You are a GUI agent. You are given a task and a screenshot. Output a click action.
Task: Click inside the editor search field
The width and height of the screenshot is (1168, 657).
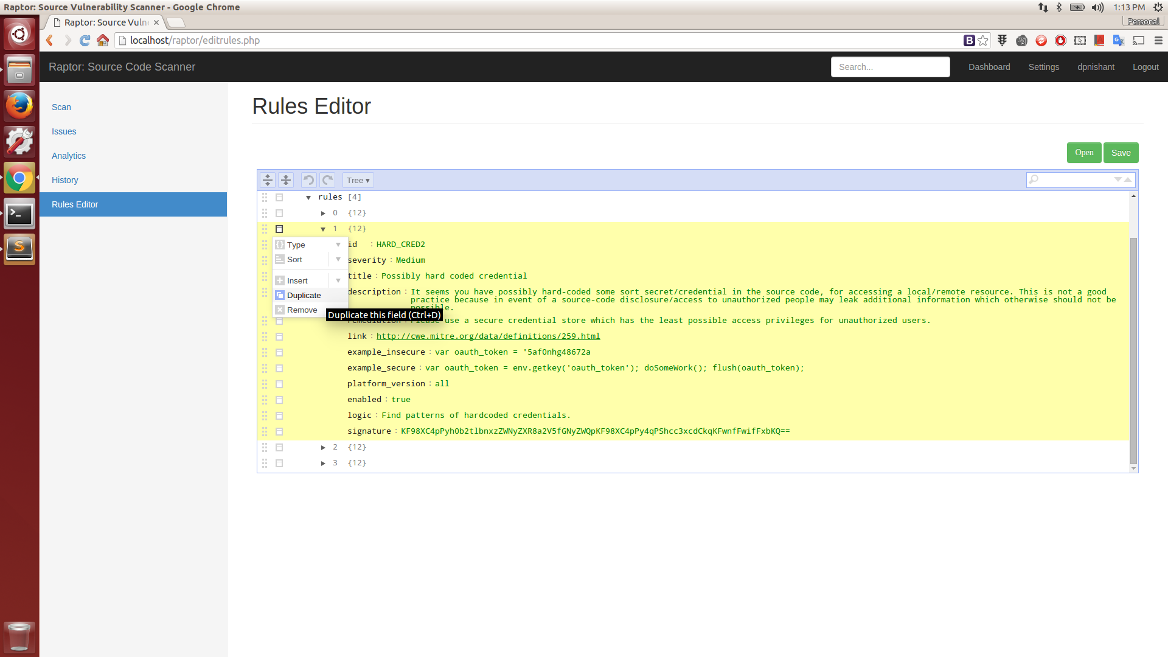[1077, 180]
